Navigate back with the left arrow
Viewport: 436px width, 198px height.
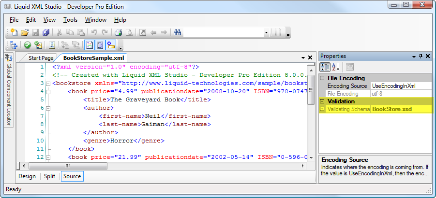[x=153, y=33]
